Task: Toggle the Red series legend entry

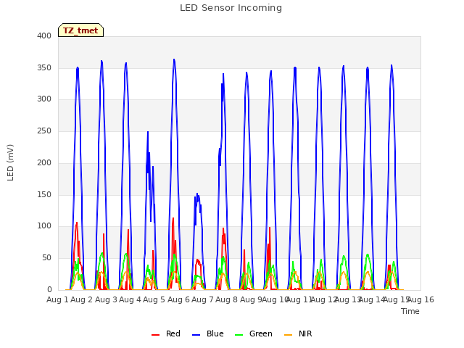Action: pyautogui.click(x=166, y=333)
